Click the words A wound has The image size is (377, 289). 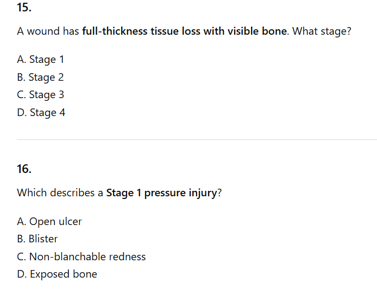(48, 31)
